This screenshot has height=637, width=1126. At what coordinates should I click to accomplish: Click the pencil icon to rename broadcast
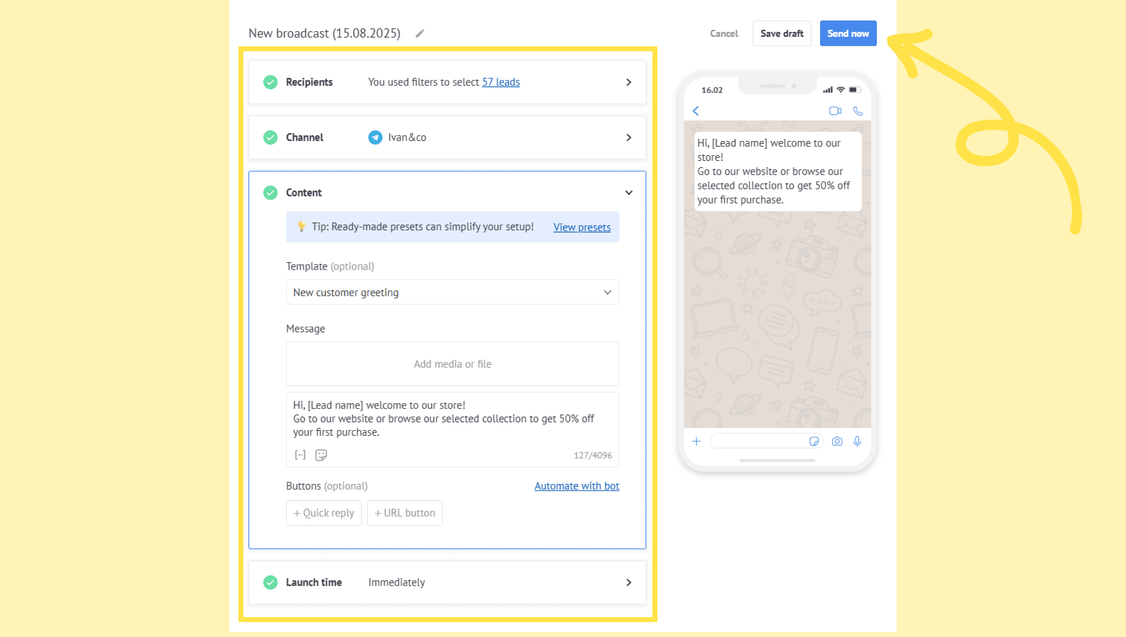coord(420,33)
